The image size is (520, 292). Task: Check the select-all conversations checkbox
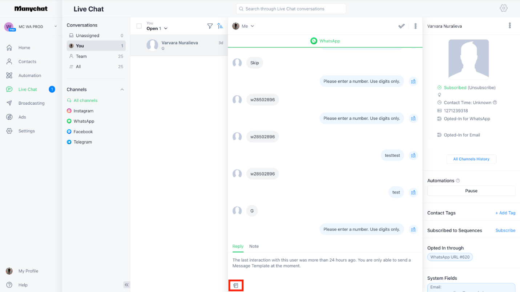tap(139, 26)
